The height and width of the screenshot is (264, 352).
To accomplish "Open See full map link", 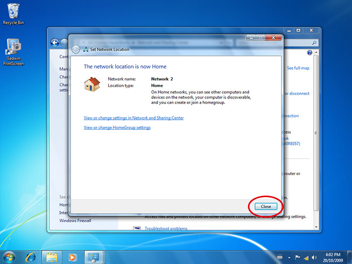I will [x=298, y=68].
